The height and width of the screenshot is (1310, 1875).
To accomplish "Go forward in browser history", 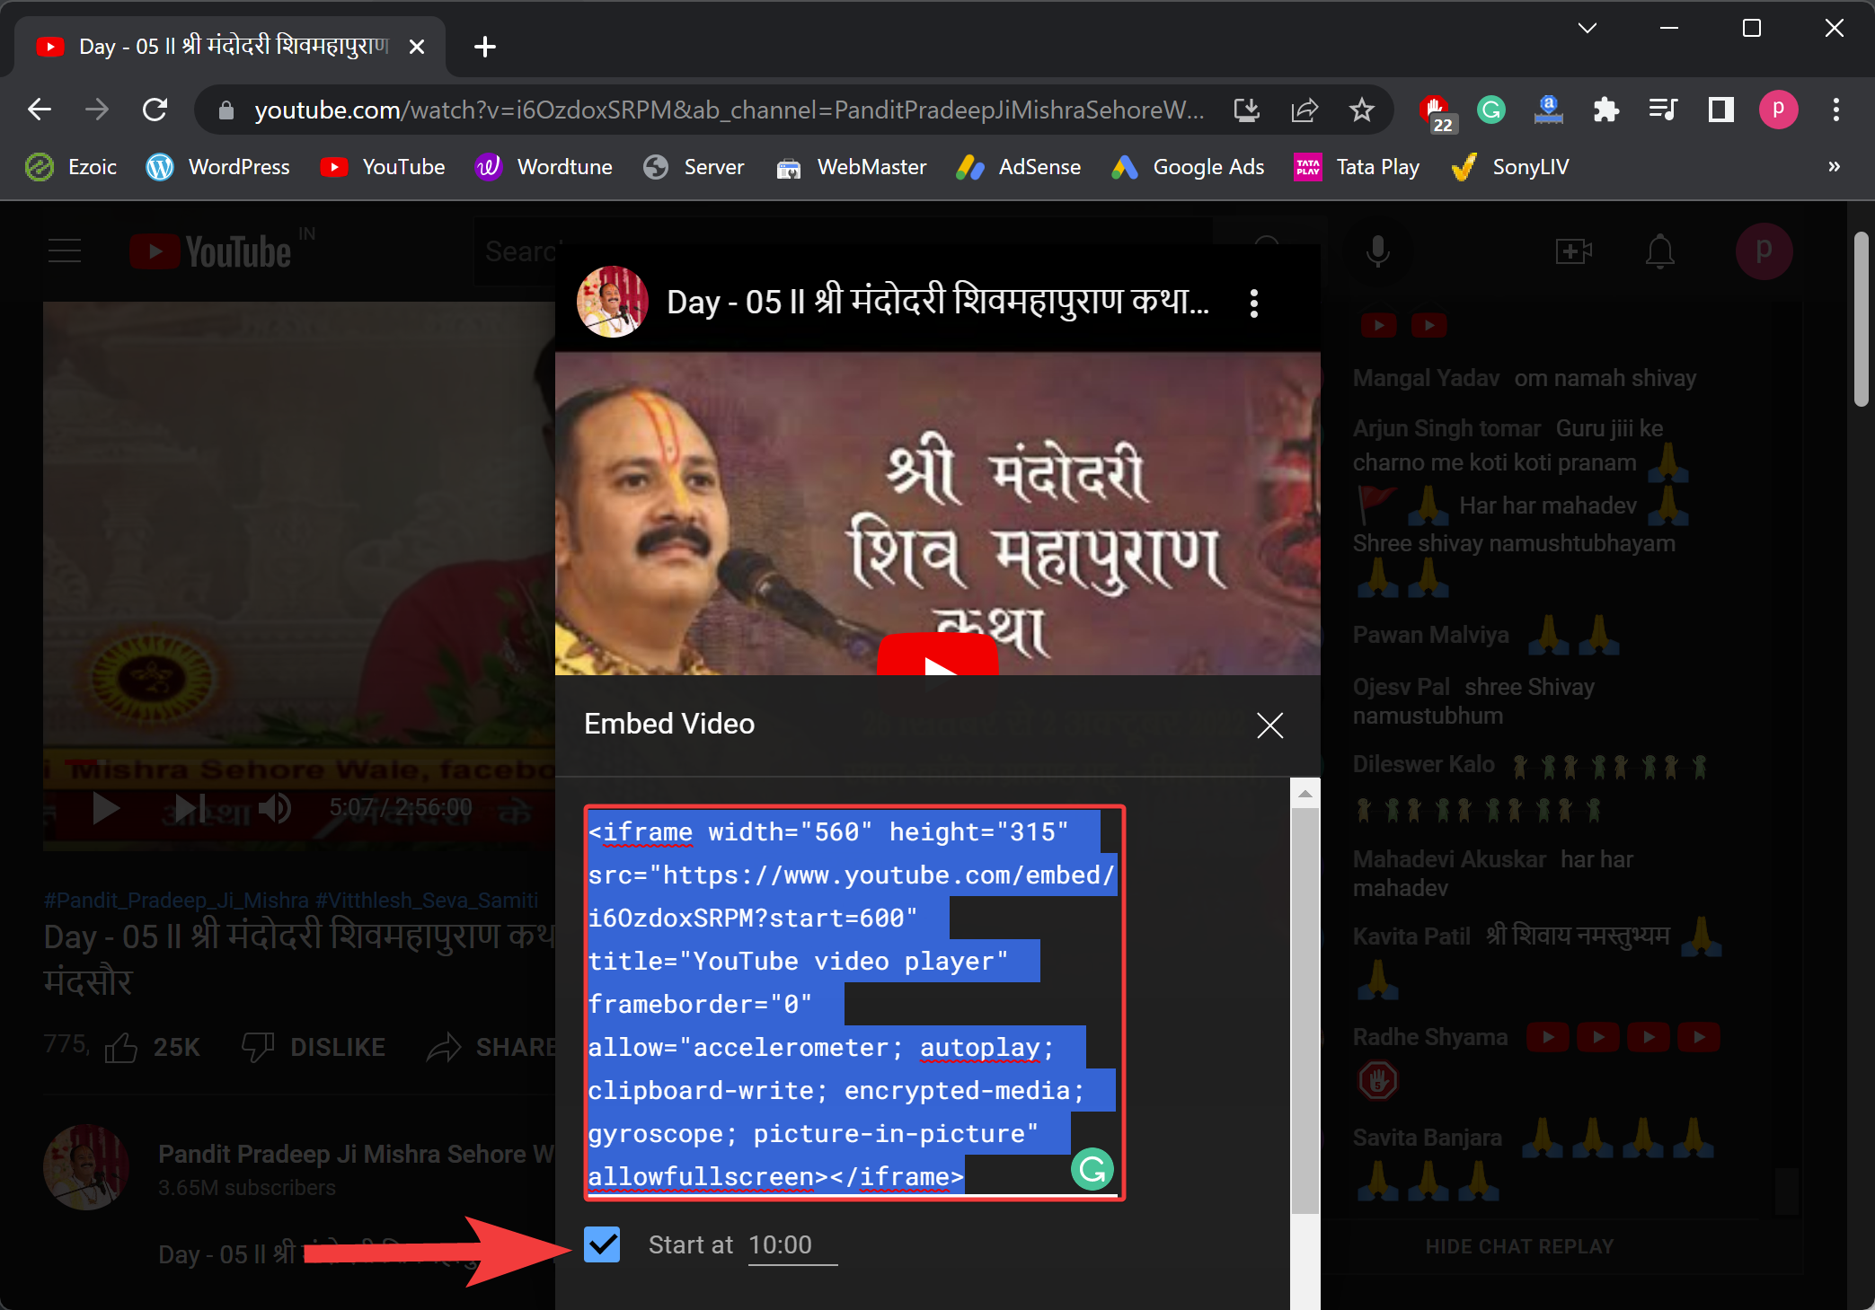I will coord(97,110).
